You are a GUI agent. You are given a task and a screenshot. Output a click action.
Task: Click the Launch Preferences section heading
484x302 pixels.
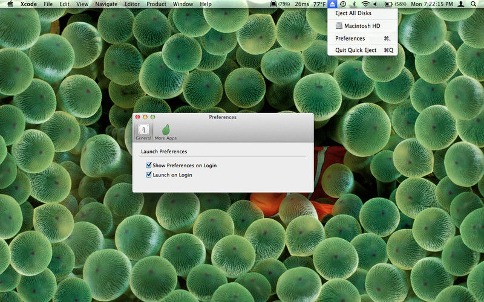coord(164,152)
